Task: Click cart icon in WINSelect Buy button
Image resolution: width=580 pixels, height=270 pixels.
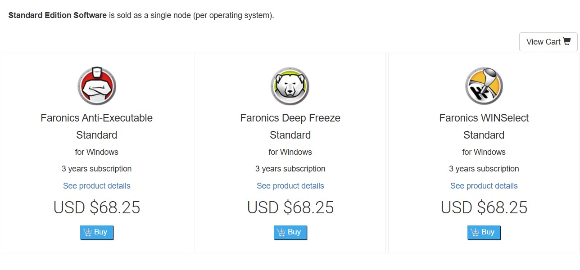Action: (475, 232)
